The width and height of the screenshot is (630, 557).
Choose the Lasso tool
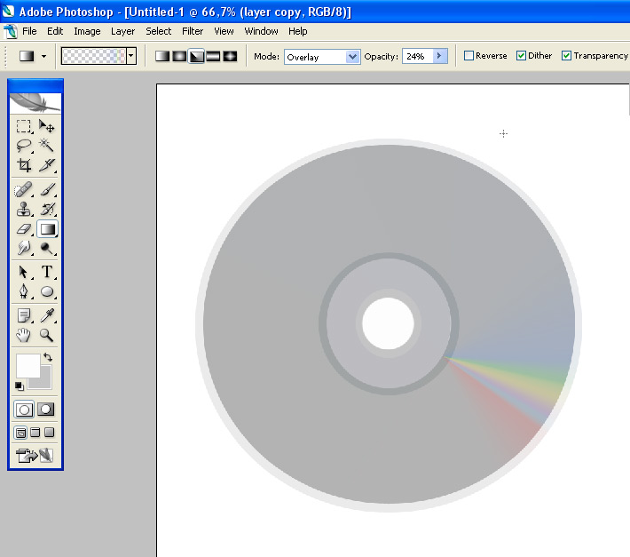point(24,146)
